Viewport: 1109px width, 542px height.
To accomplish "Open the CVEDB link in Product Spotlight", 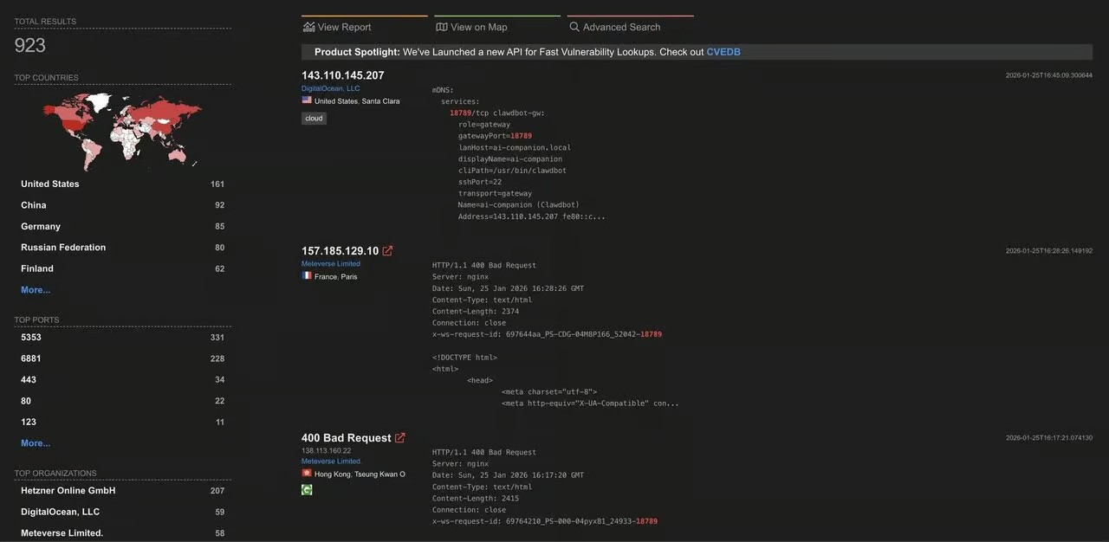I will tap(723, 52).
